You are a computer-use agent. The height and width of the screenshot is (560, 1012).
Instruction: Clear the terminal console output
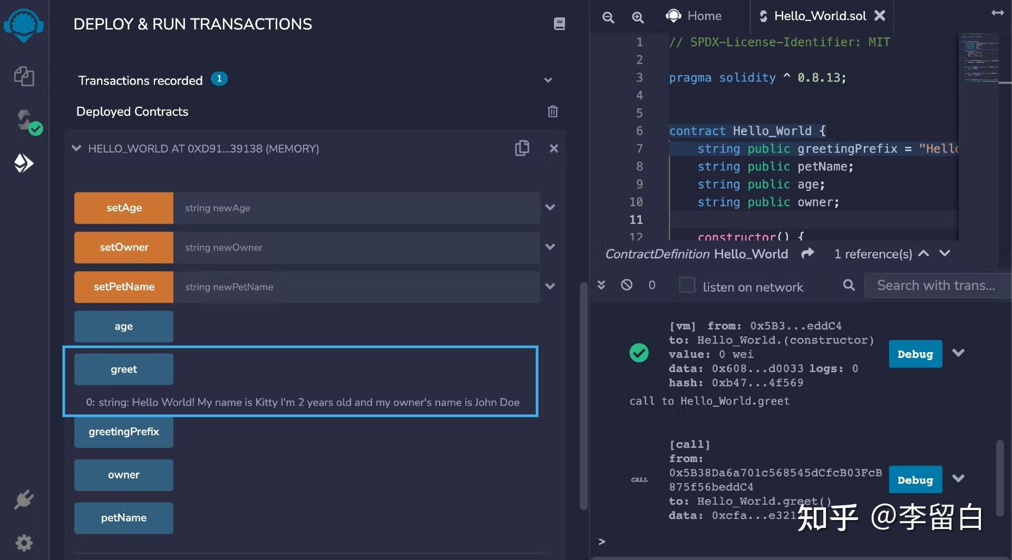tap(627, 285)
